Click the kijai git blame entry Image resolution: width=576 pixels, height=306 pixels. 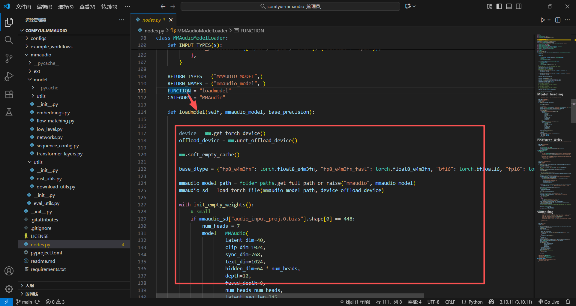coord(355,302)
